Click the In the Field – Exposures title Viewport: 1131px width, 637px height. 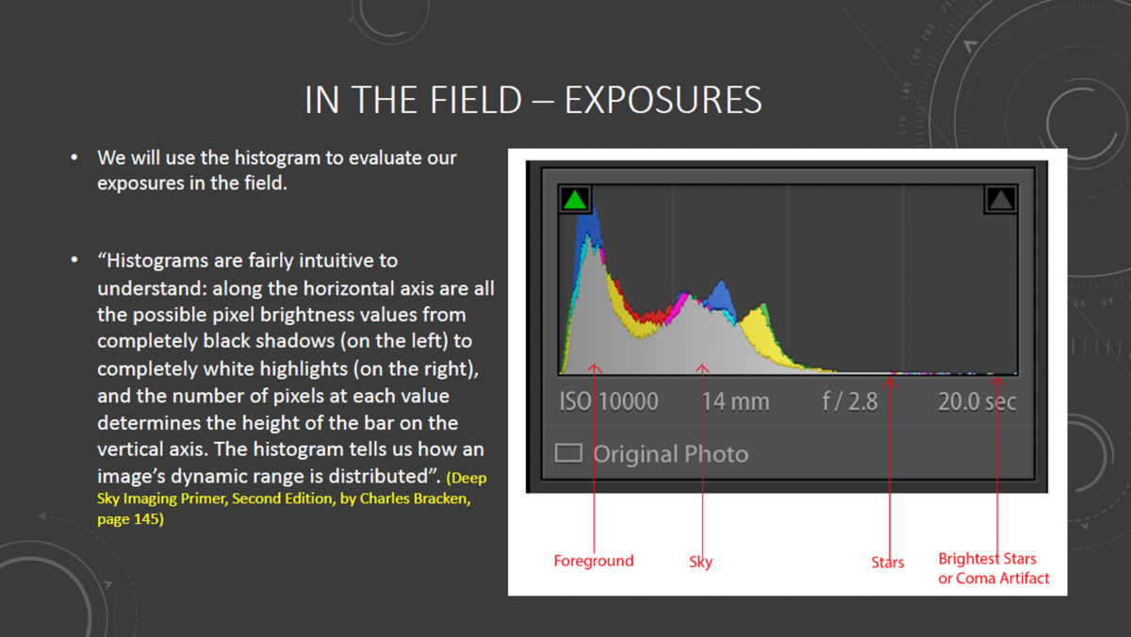(533, 100)
